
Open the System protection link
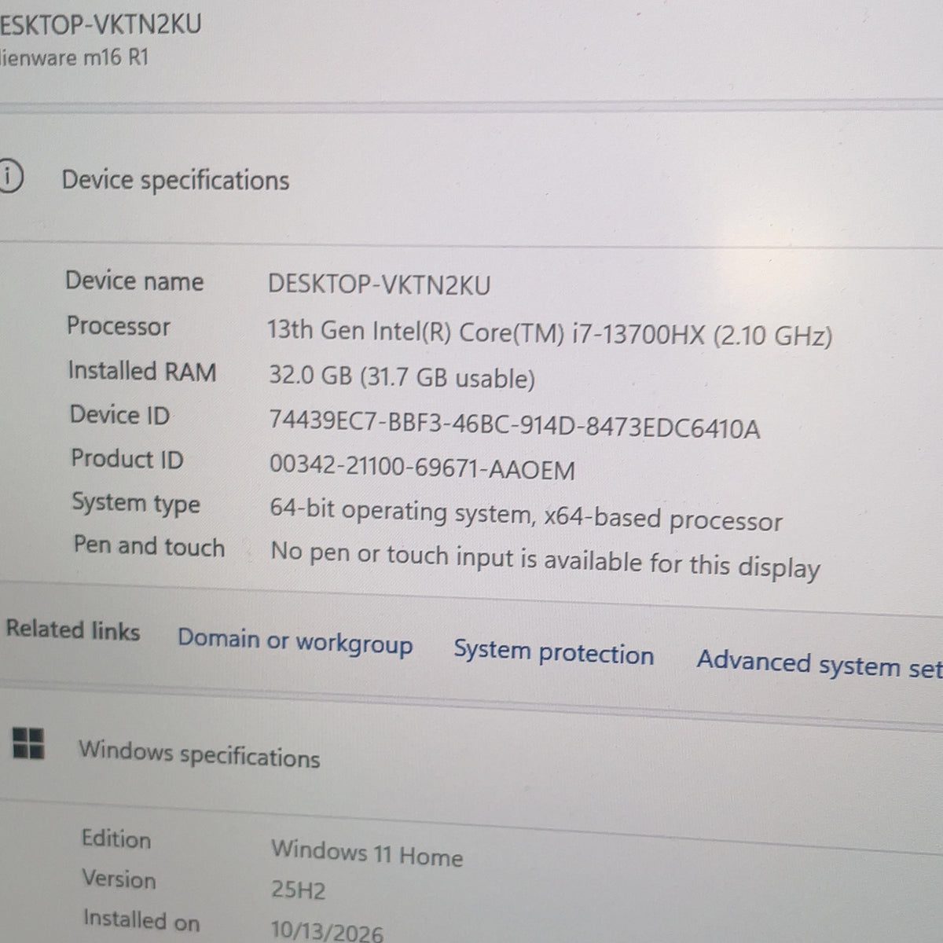click(x=553, y=652)
